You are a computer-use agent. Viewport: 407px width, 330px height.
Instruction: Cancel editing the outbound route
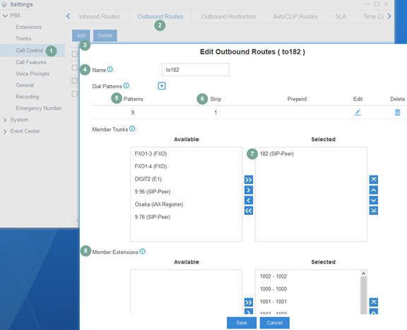click(275, 323)
